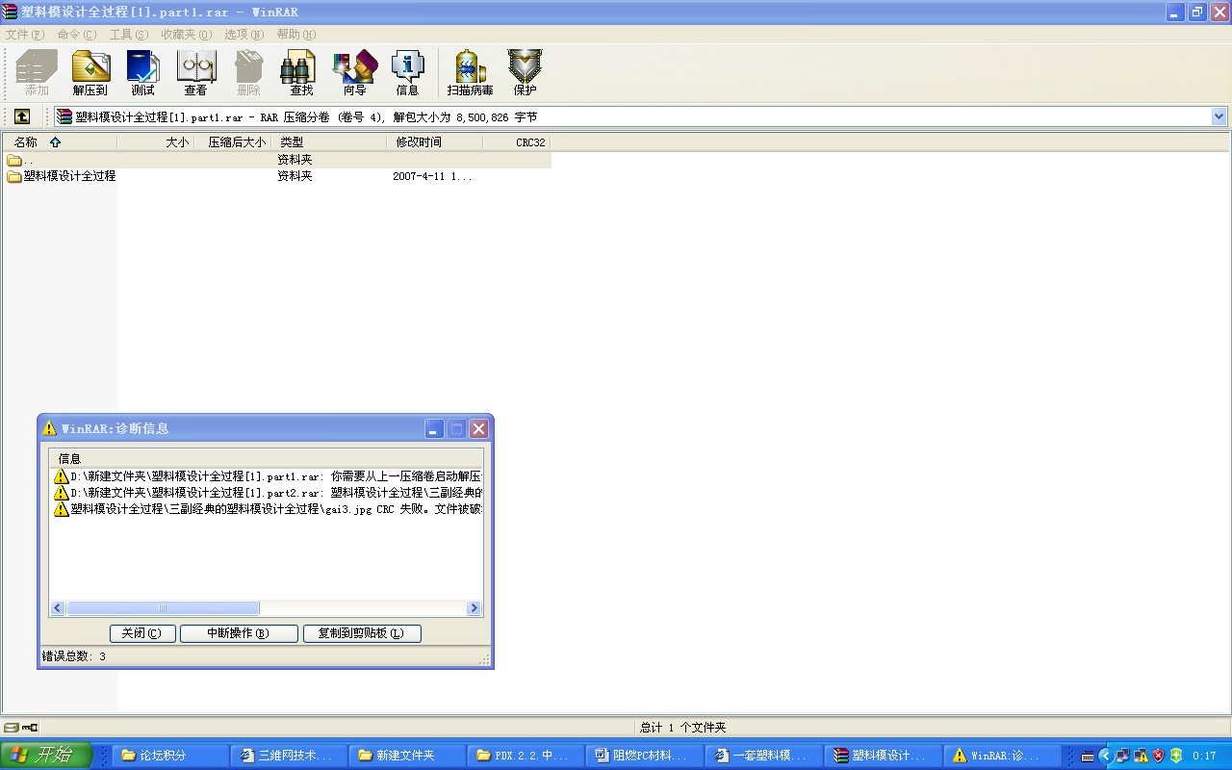Click 总计 1 个文件夹 status bar text
Viewport: 1232px width, 770px height.
tap(683, 728)
